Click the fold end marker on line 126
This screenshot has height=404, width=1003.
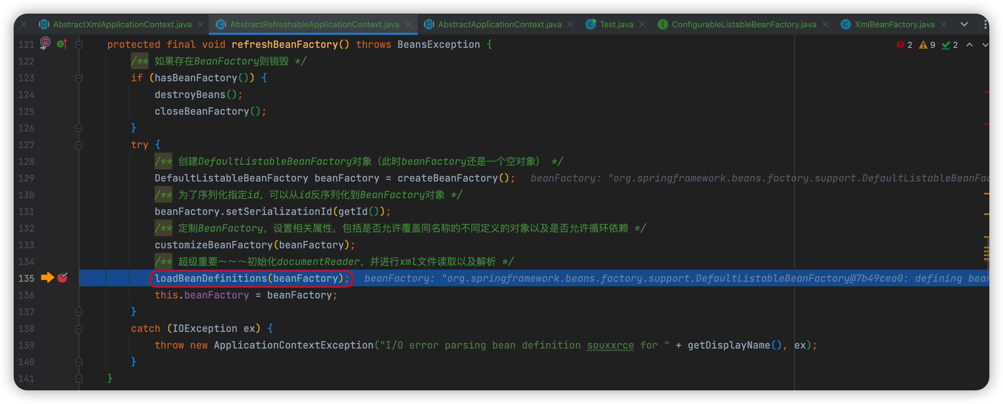(x=79, y=128)
